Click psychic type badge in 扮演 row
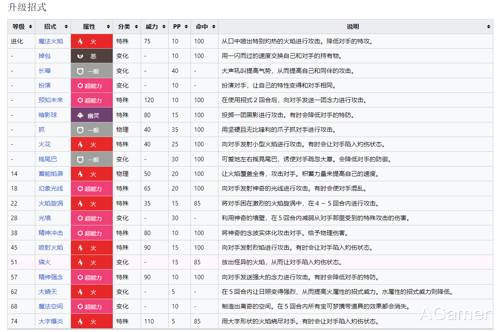 click(92, 86)
